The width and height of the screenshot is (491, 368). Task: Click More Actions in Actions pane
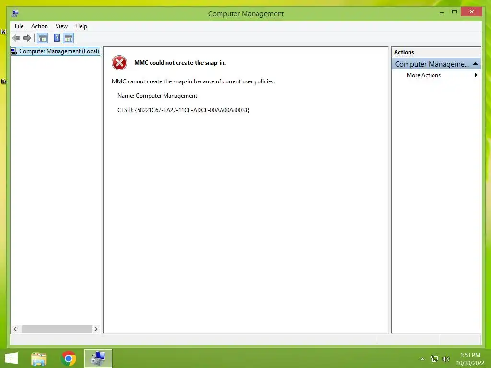click(423, 75)
